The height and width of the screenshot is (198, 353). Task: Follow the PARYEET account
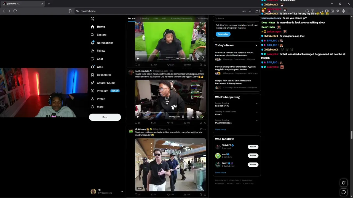tap(253, 147)
